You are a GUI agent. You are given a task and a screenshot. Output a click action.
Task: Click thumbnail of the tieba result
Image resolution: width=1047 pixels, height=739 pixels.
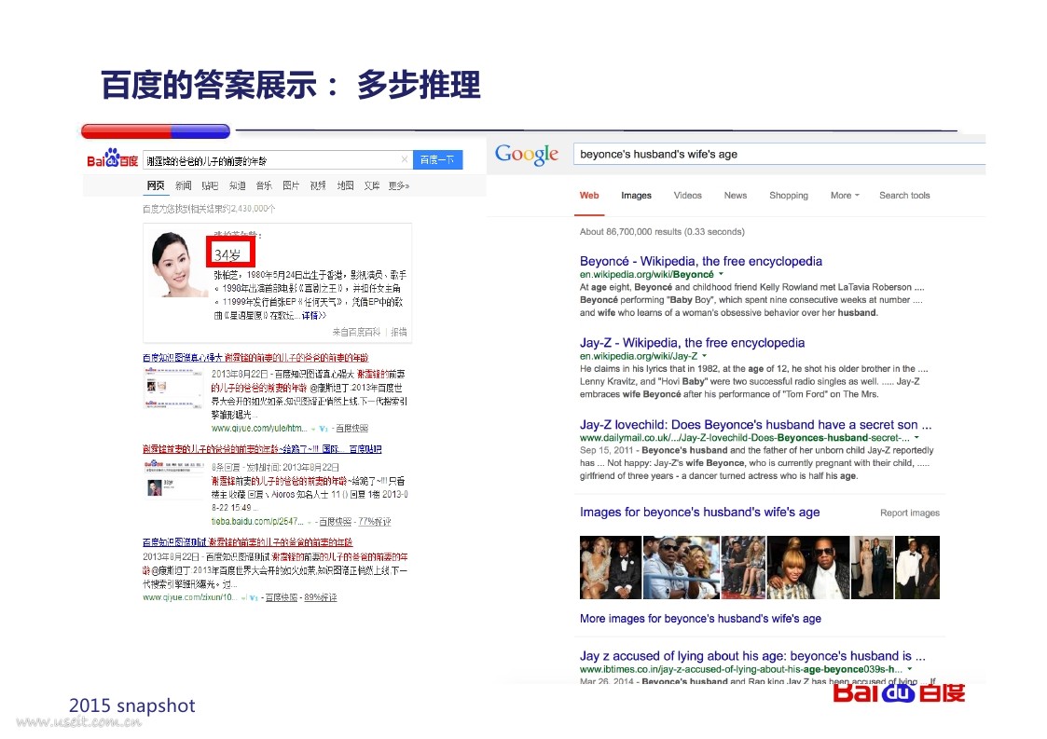[x=172, y=479]
